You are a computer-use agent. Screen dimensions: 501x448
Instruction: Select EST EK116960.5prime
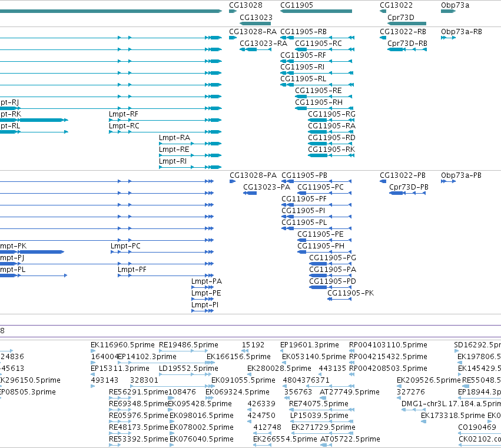coord(122,345)
